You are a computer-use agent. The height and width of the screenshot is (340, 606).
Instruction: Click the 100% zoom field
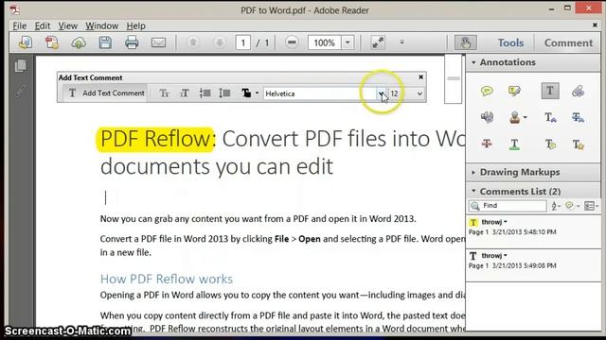click(324, 42)
